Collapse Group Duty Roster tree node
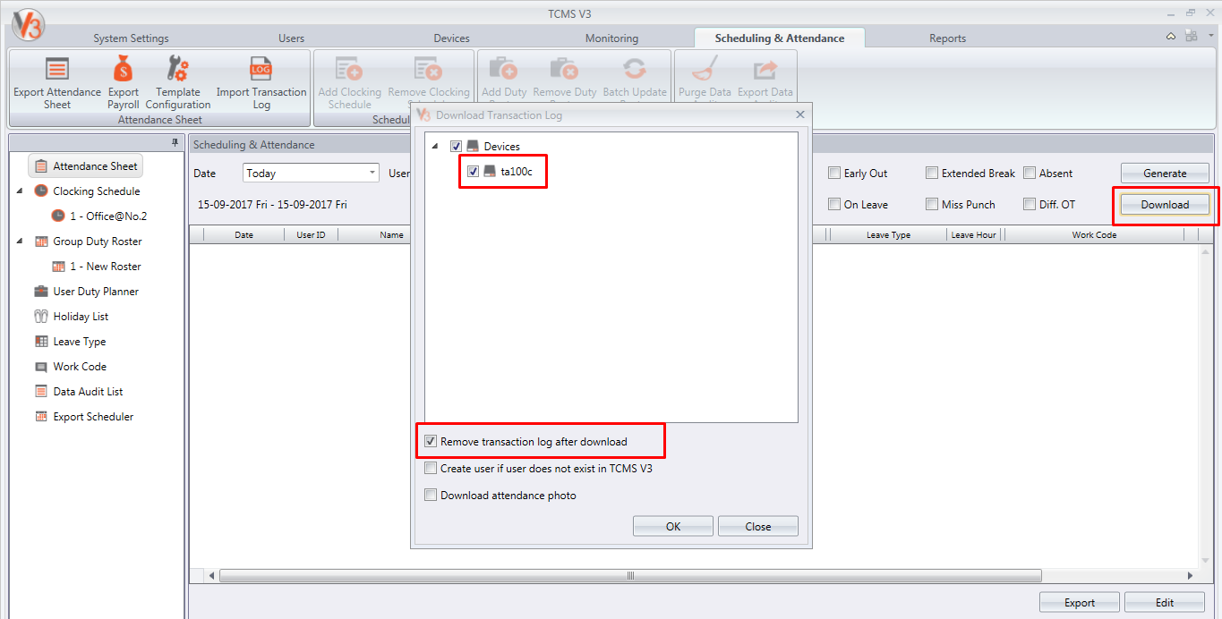This screenshot has height=619, width=1222. pyautogui.click(x=20, y=242)
